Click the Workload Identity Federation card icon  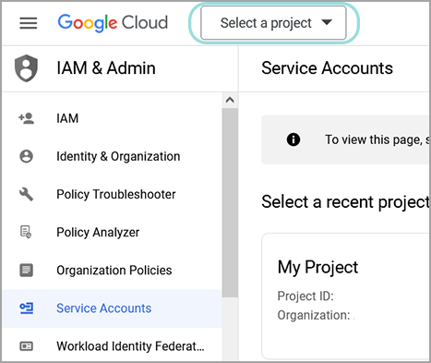click(27, 346)
